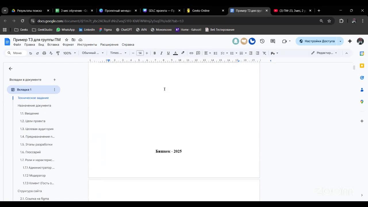Collapse the toolbar with the chevron
The width and height of the screenshot is (368, 207).
(346, 53)
